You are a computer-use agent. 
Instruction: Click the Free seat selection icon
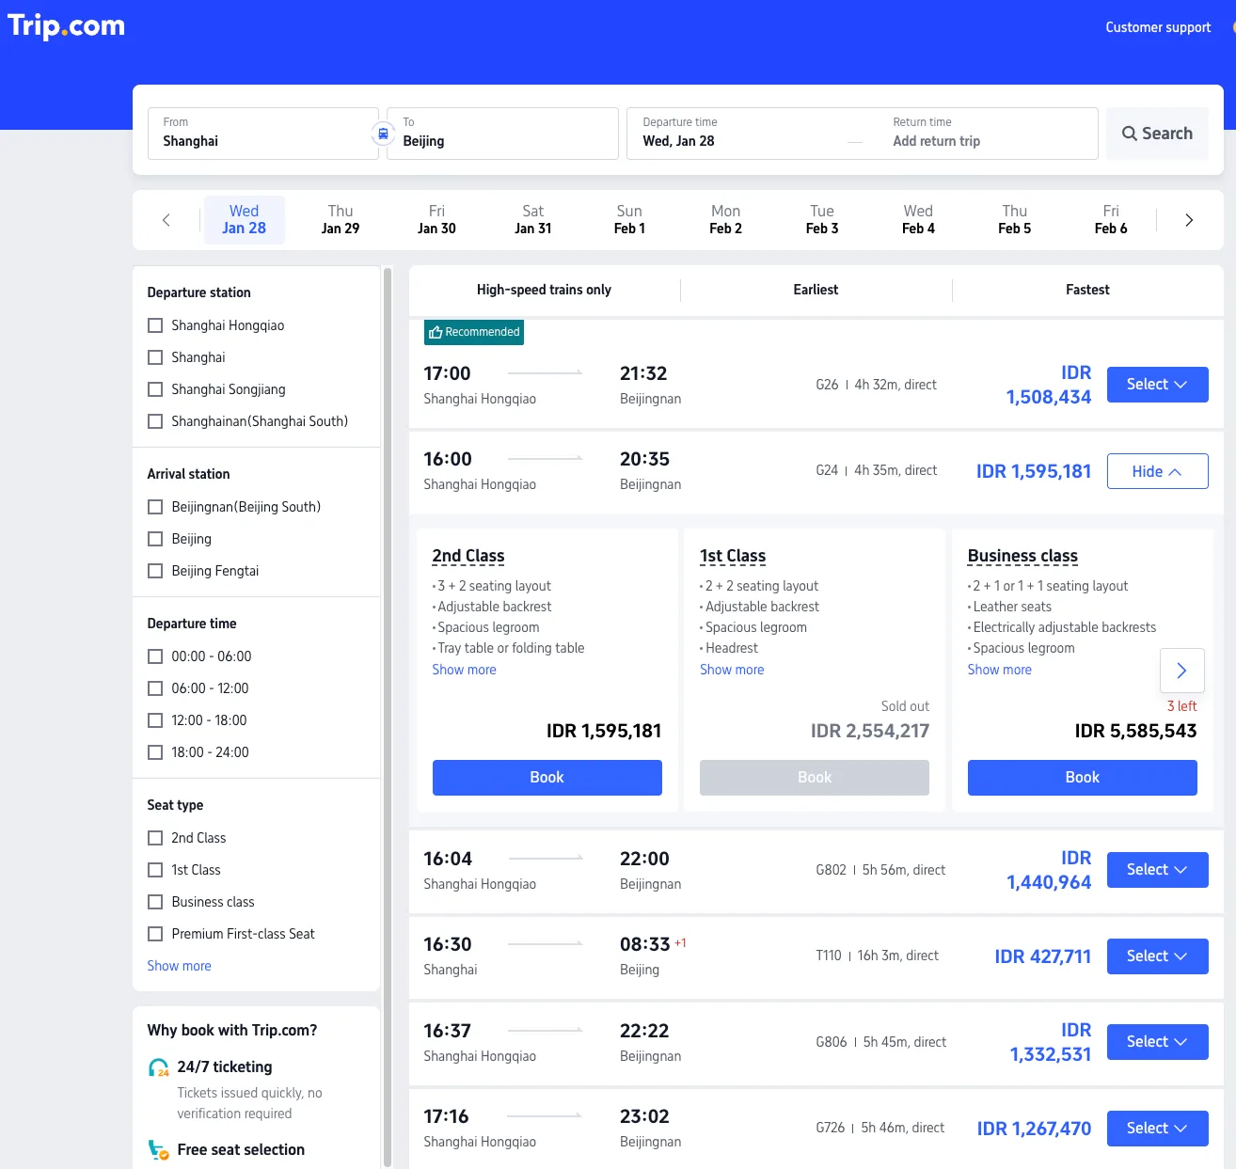coord(159,1149)
